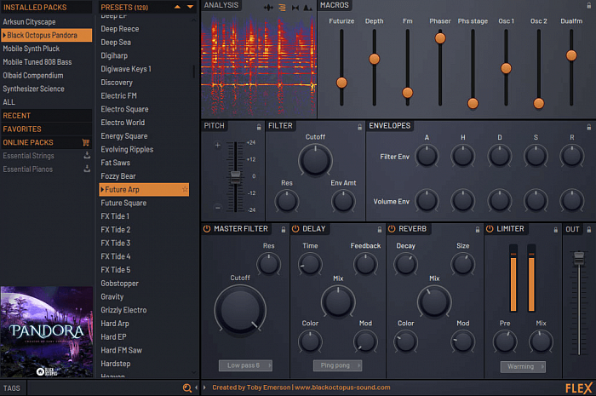This screenshot has height=396, width=596.
Task: Toggle the Reverb power switch
Action: click(x=392, y=229)
